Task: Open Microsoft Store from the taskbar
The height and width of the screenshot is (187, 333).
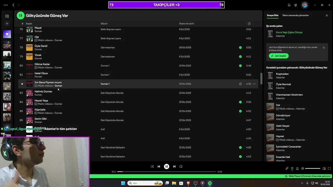Action: 181,183
